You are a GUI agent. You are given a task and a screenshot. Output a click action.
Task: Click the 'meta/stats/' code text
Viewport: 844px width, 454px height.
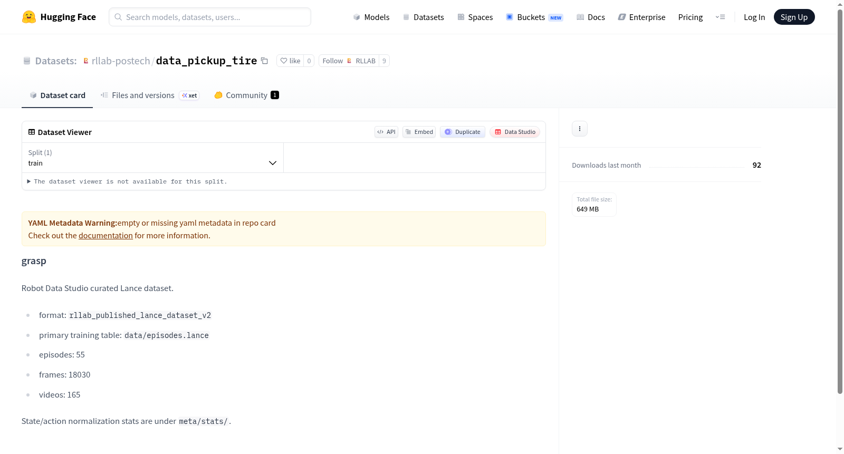tap(203, 421)
